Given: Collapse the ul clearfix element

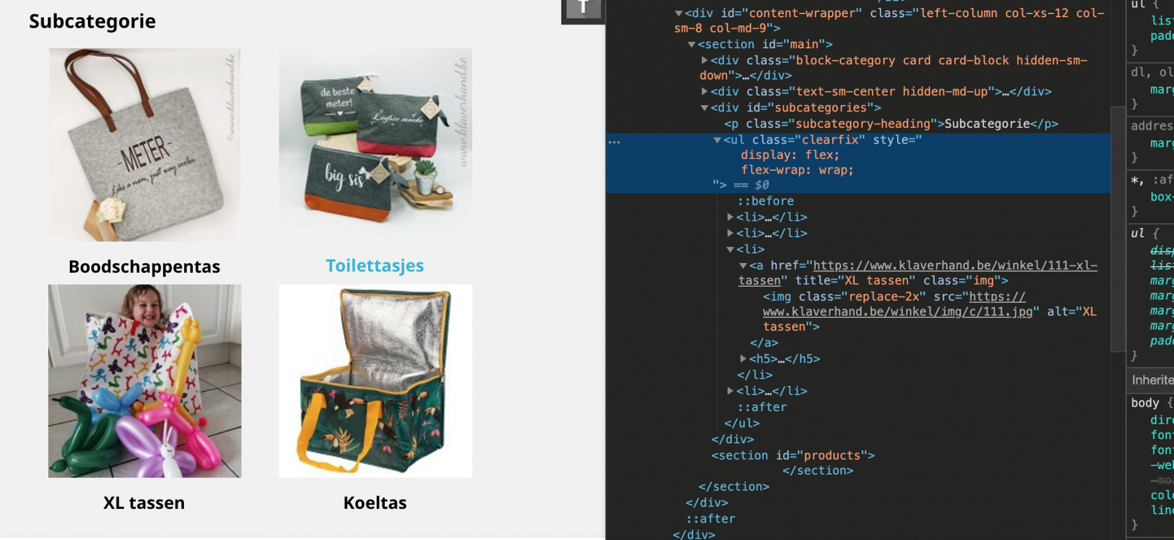Looking at the screenshot, I should click(717, 140).
